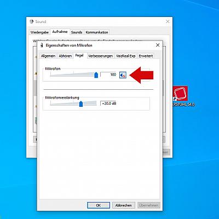Open the Kommunikation tab
The width and height of the screenshot is (219, 219).
coord(97,32)
